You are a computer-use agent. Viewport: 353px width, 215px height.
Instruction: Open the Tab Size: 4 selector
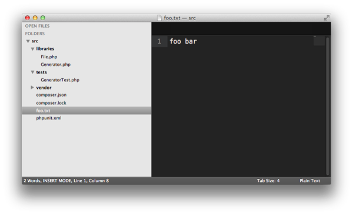click(x=268, y=180)
